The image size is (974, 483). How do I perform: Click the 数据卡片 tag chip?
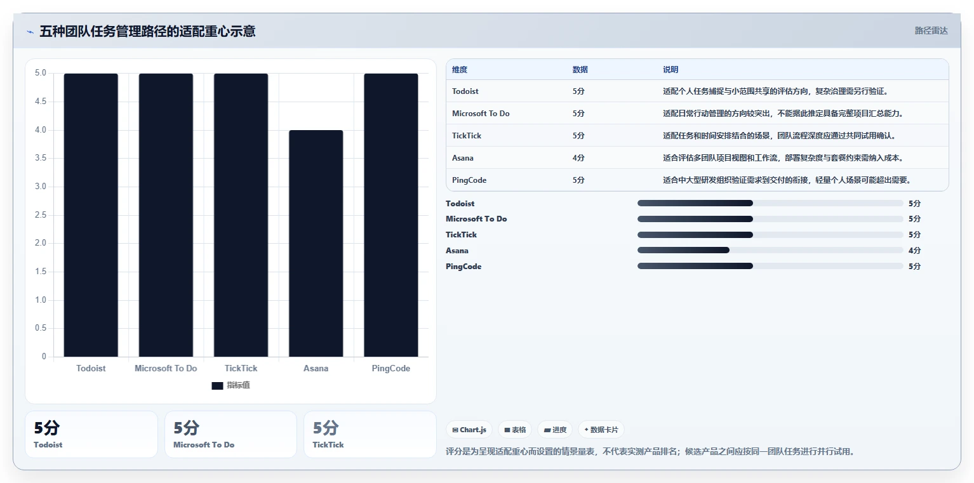(601, 430)
